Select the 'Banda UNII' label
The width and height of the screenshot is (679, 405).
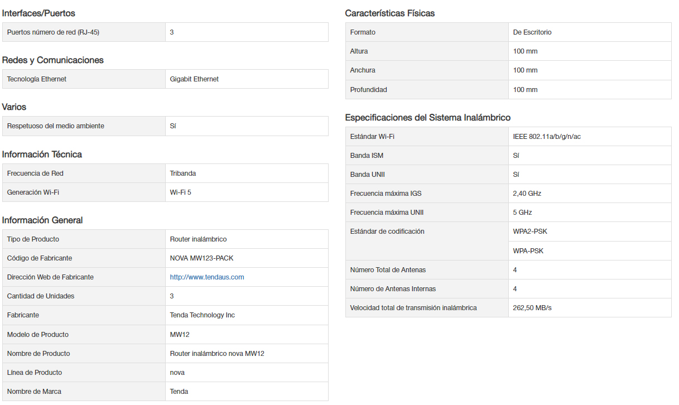[x=368, y=175]
